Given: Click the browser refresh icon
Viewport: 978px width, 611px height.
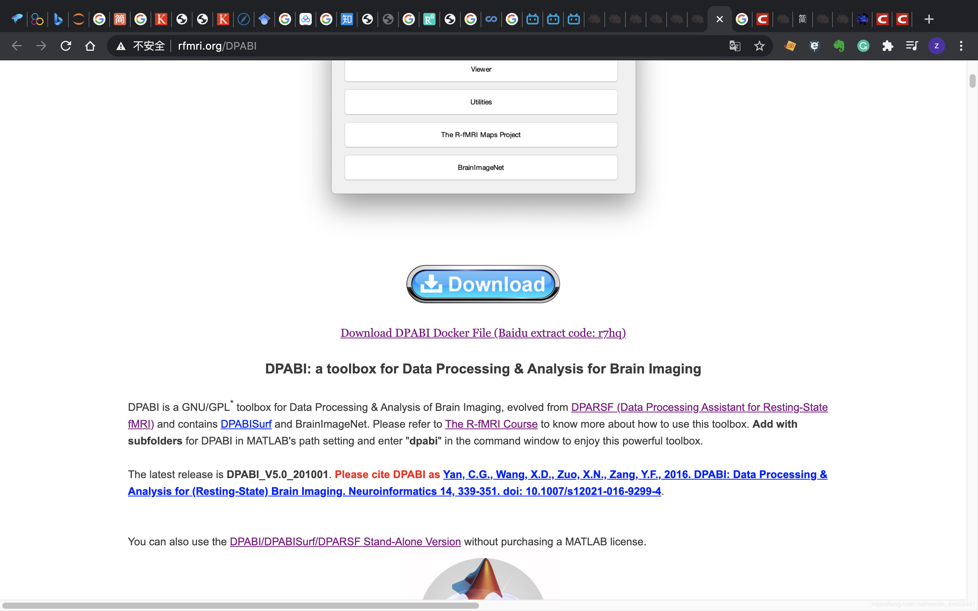Looking at the screenshot, I should click(x=66, y=47).
